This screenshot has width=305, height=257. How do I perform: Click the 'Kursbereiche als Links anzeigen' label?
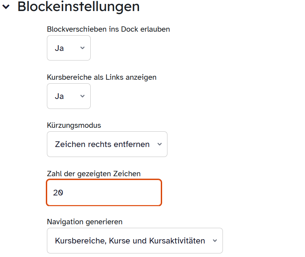coord(102,77)
